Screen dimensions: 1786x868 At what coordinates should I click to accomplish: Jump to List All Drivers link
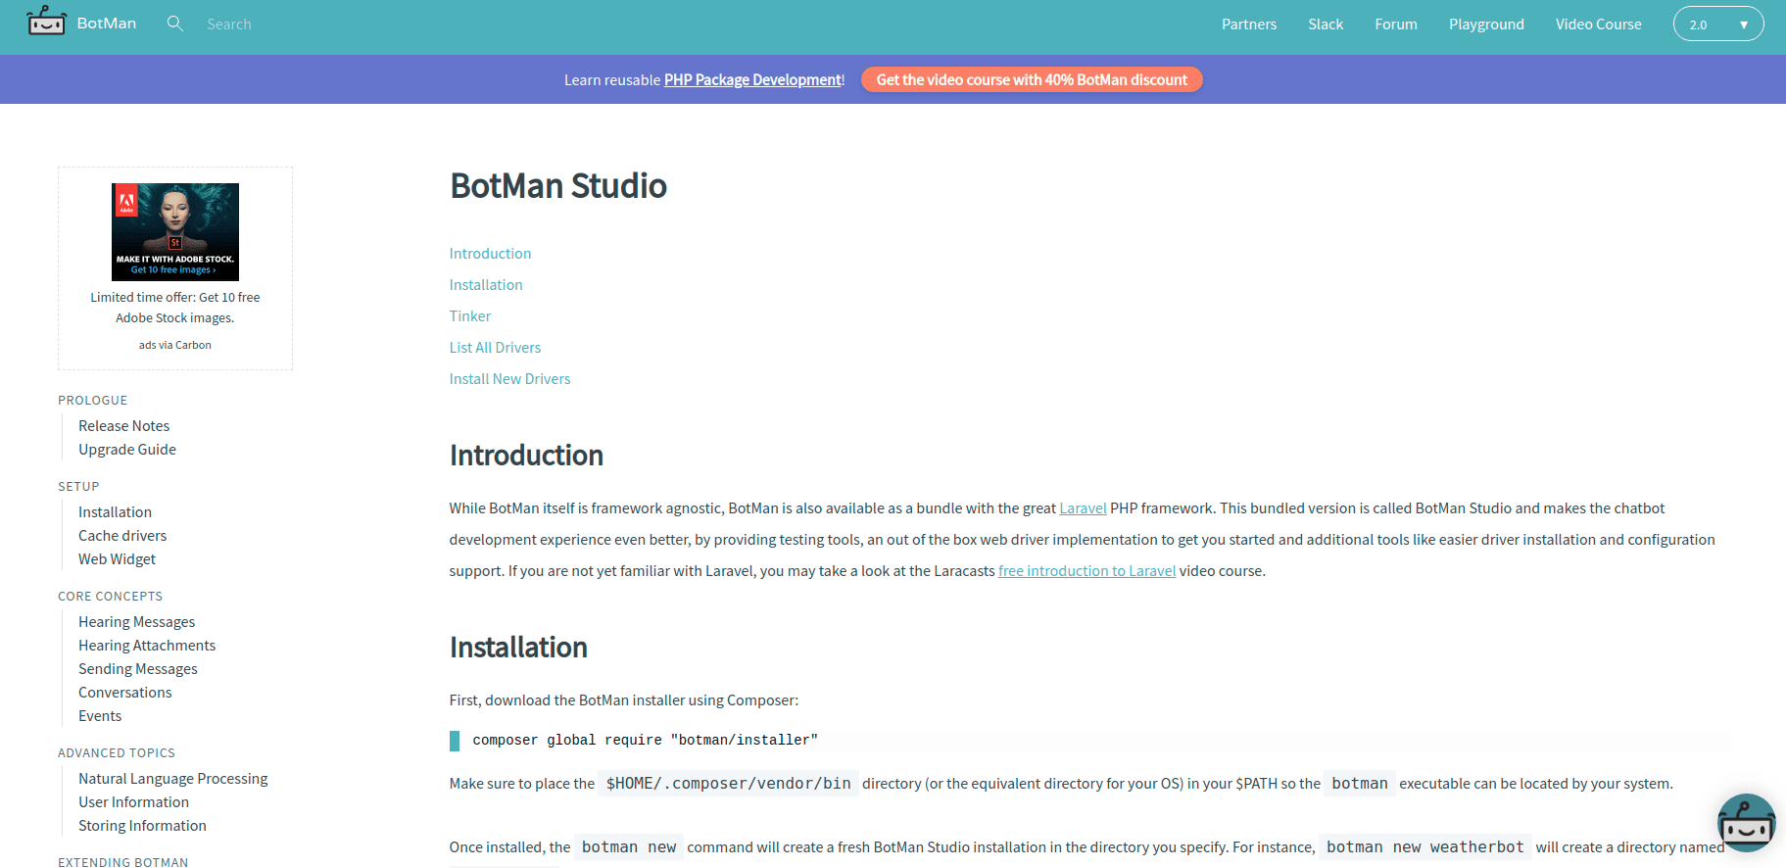[495, 348]
